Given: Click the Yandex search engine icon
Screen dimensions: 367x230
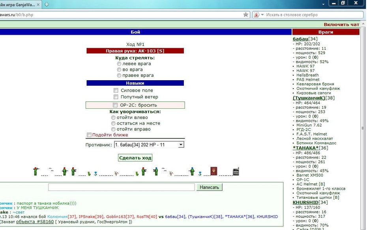Looking at the screenshot, I should click(256, 15).
